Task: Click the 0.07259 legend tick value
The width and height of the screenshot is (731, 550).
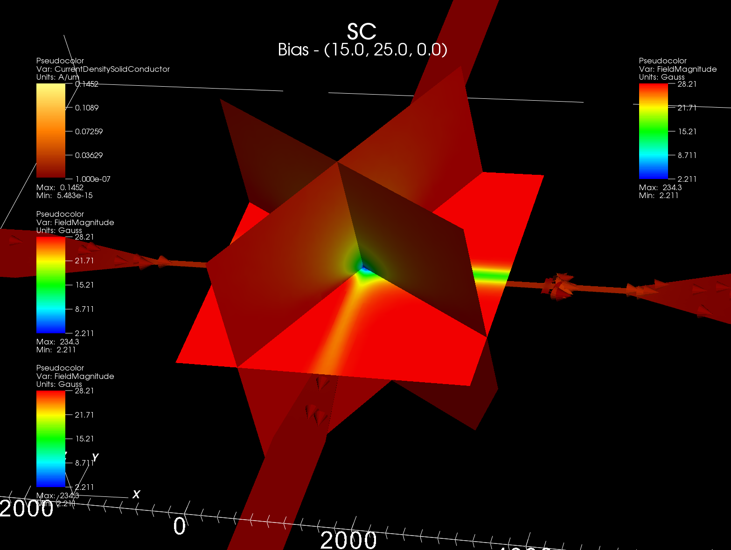Action: (89, 131)
